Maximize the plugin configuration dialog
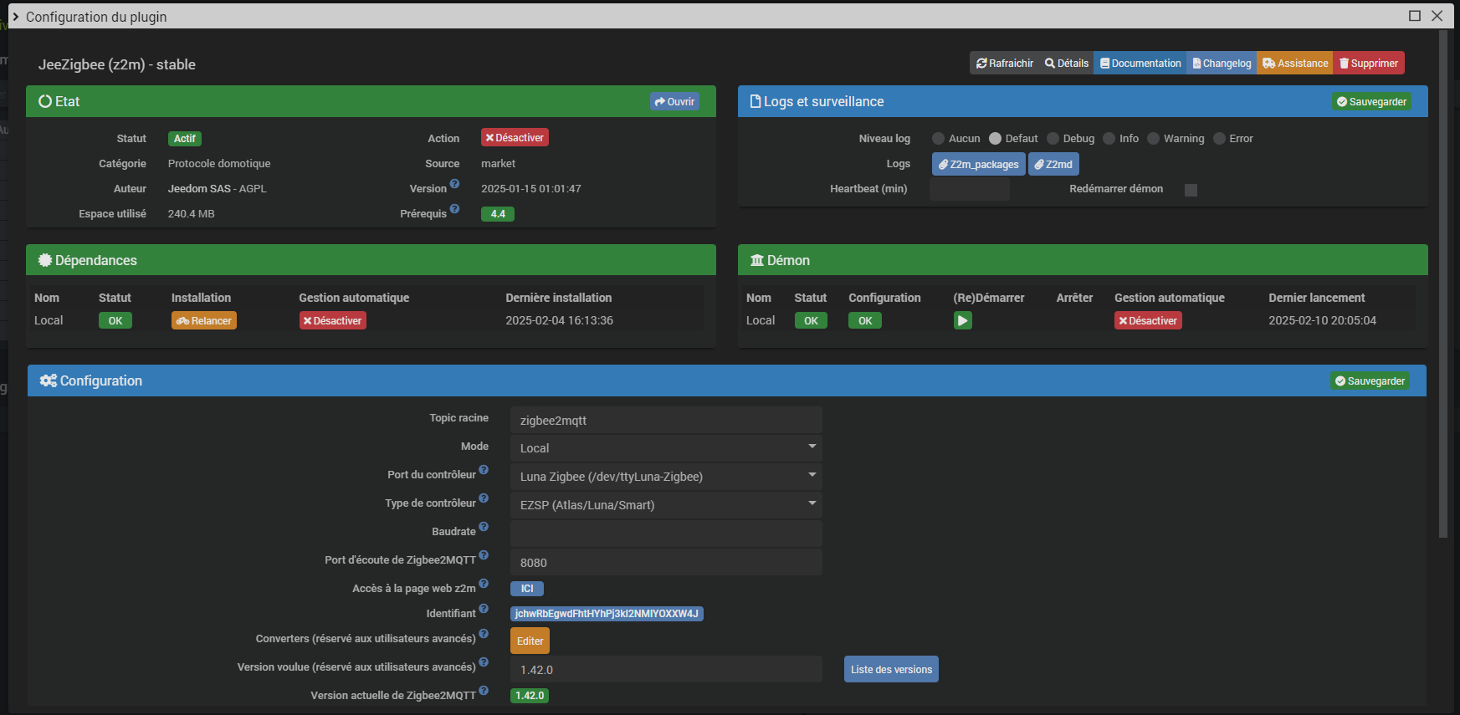The height and width of the screenshot is (715, 1460). coord(1415,16)
